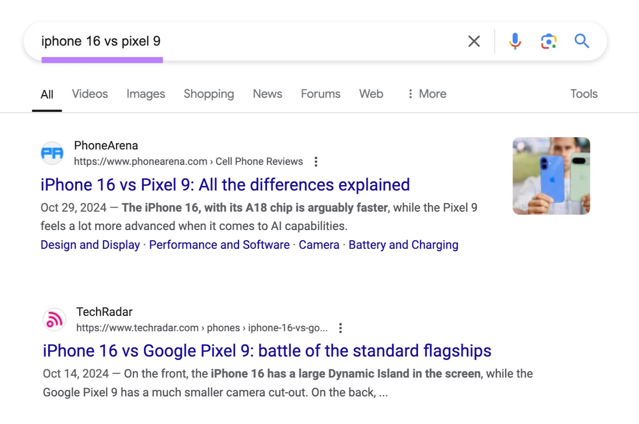Click the 'Oct 14, 2024' snippet date

coord(76,374)
